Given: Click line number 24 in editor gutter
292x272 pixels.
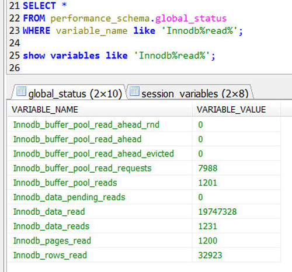Looking at the screenshot, I should 15,43.
